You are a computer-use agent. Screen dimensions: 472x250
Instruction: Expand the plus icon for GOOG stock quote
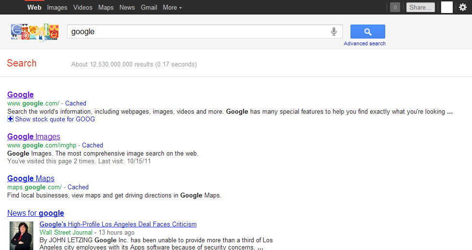[10, 119]
